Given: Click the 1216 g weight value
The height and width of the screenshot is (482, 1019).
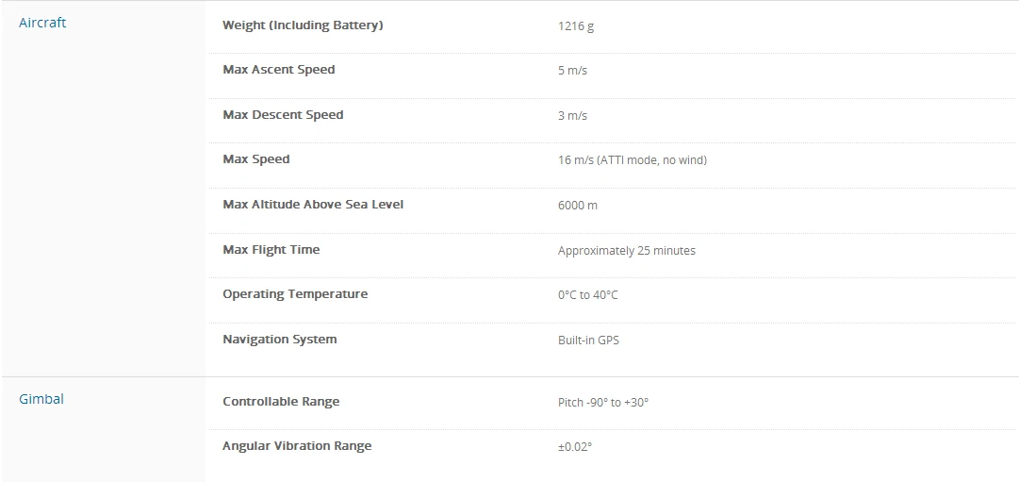Looking at the screenshot, I should [x=576, y=26].
